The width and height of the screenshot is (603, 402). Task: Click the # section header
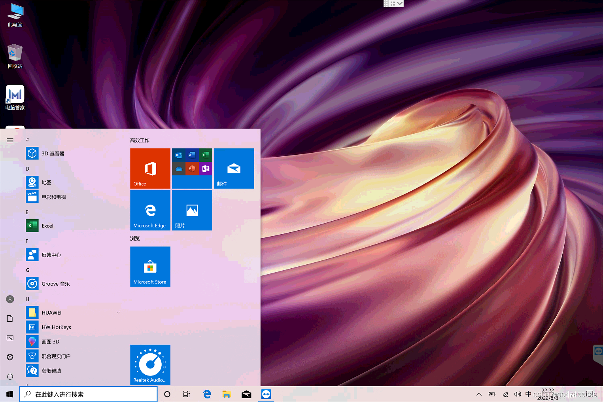point(27,140)
